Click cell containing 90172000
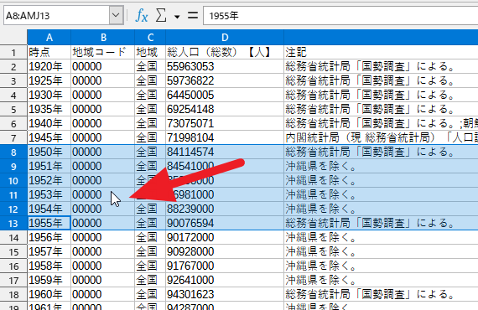The height and width of the screenshot is (310, 478). coord(225,237)
